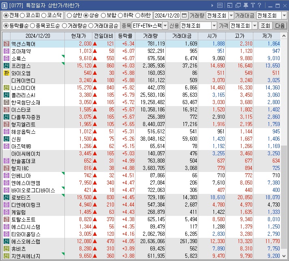289x261 pixels.
Task: Click the 신 badge beside 프리엠스
Action: 6,65
